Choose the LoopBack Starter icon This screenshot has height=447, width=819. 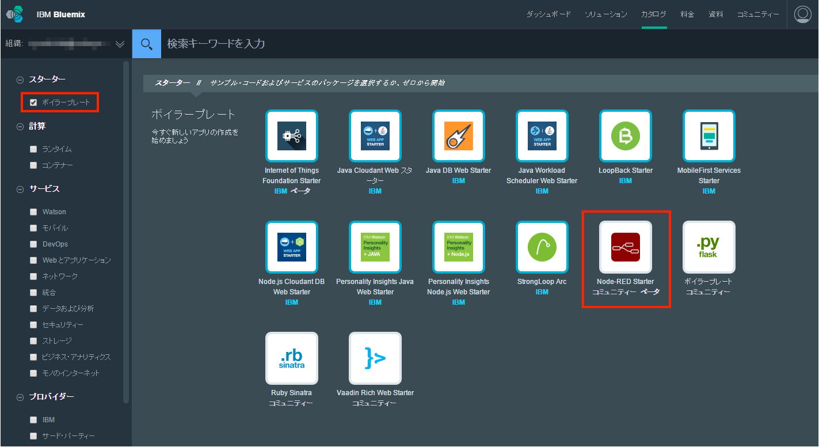click(626, 136)
